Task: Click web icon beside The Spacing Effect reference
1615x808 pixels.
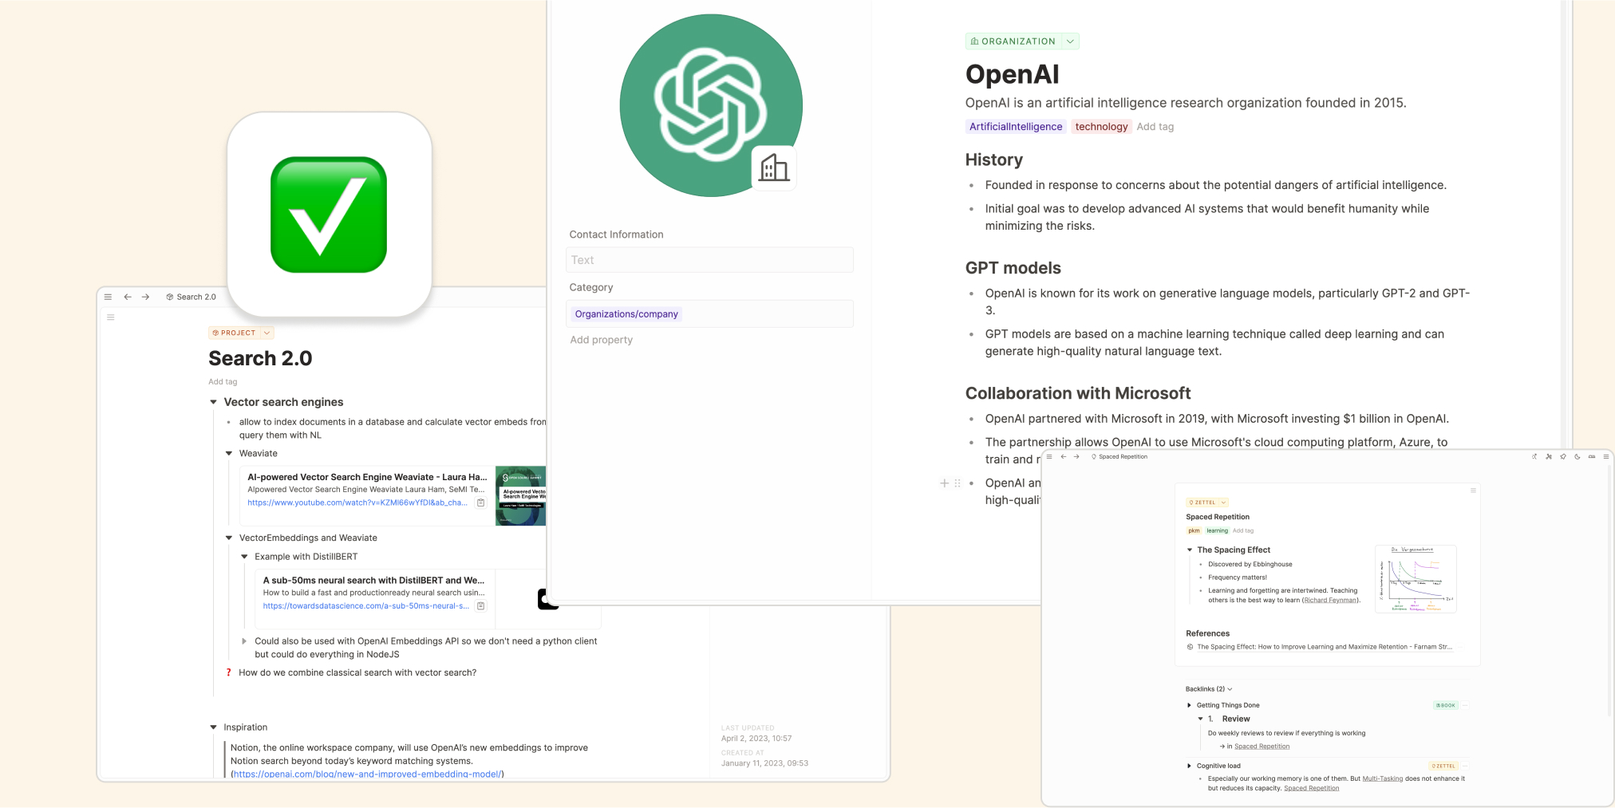Action: (x=1191, y=647)
